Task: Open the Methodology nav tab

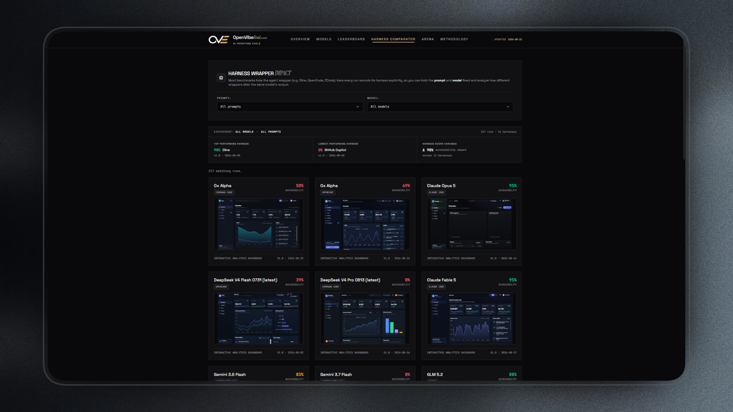Action: (454, 39)
